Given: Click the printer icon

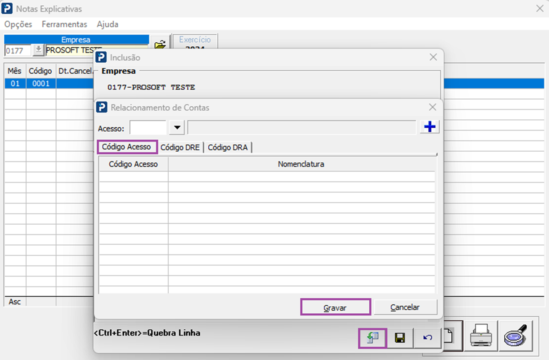Looking at the screenshot, I should pos(483,336).
